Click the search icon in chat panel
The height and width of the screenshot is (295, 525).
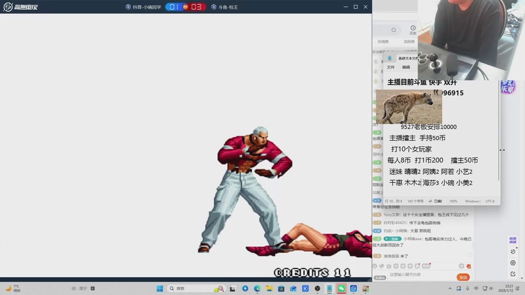coord(394,30)
